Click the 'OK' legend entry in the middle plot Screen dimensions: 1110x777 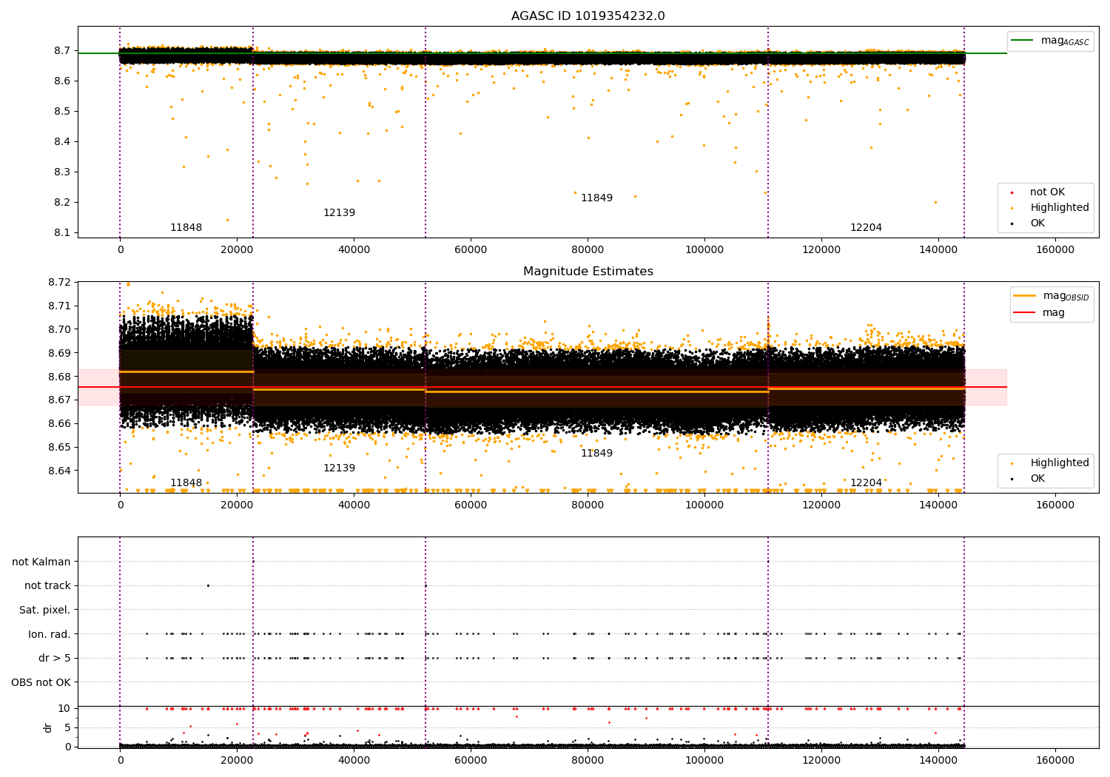click(1037, 479)
